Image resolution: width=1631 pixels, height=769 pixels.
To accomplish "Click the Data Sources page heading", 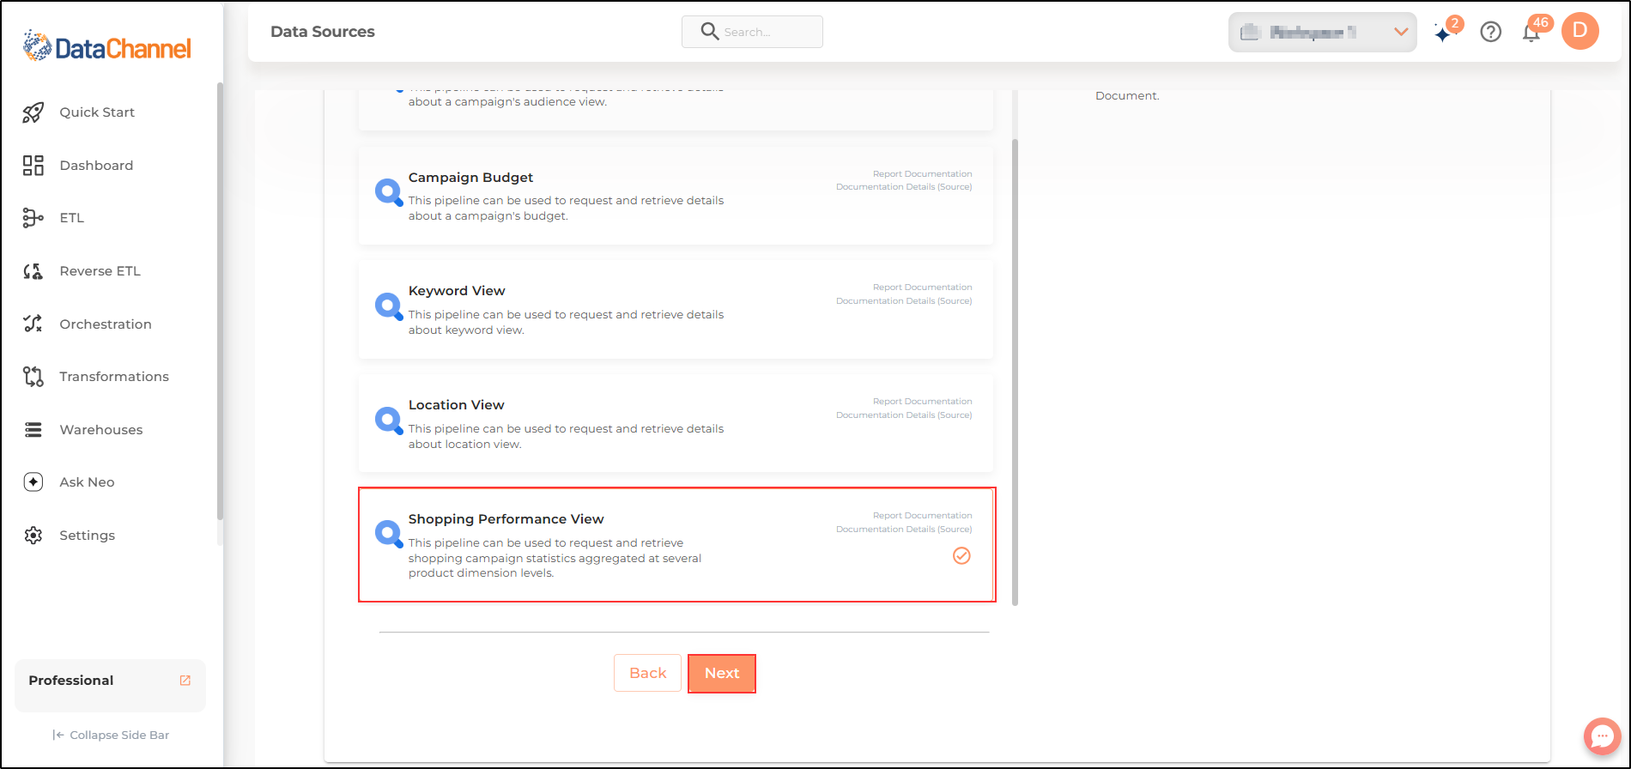I will point(323,32).
